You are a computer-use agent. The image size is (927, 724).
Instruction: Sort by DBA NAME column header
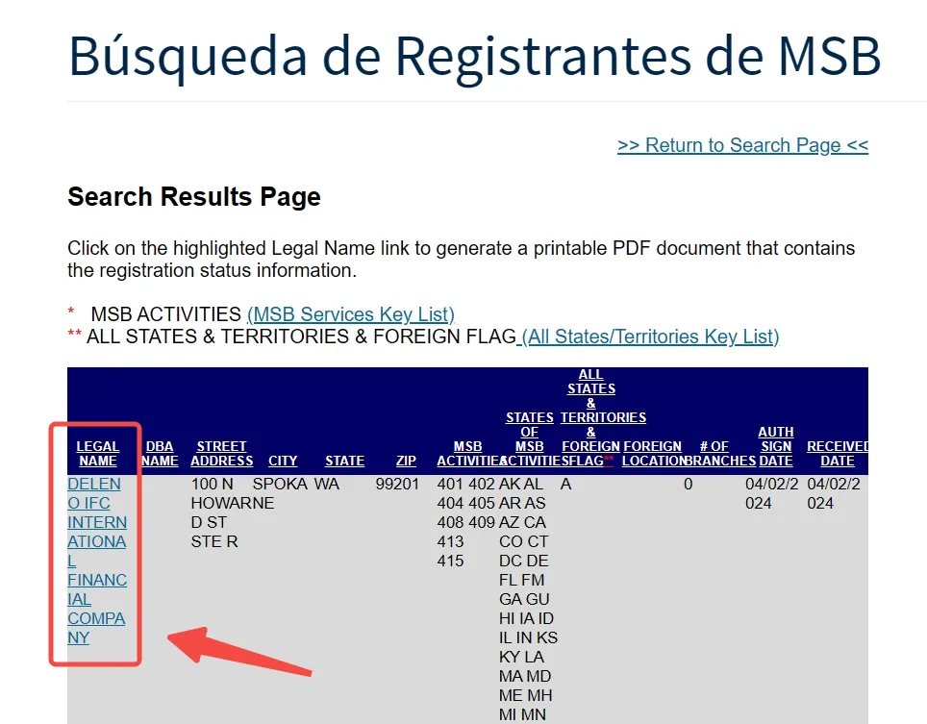tap(160, 453)
